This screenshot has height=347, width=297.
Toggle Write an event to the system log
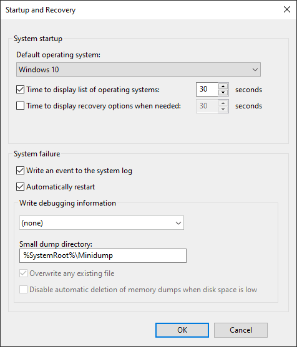(20, 171)
